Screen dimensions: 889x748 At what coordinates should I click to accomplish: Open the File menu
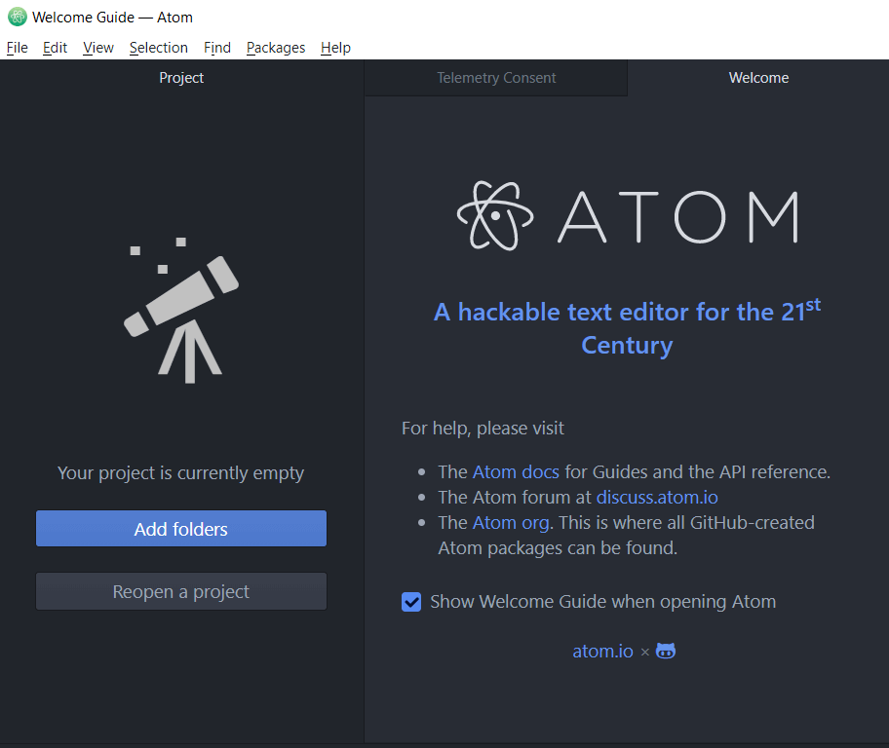click(x=18, y=48)
